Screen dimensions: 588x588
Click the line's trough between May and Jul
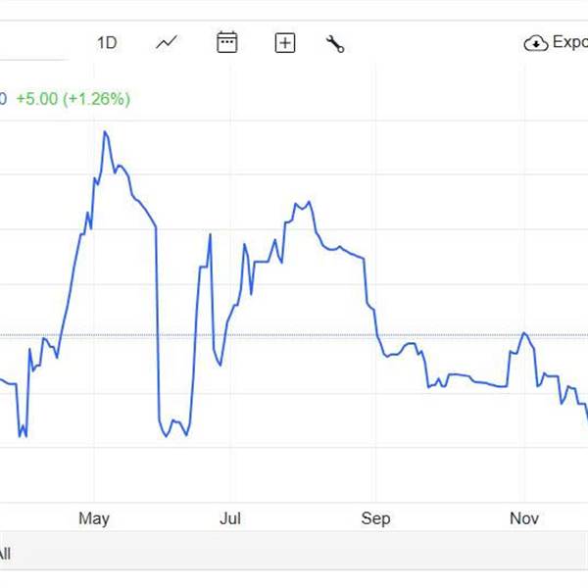tap(166, 436)
